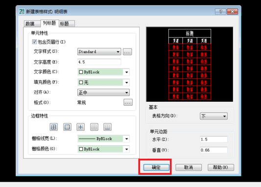The image size is (261, 187).
Task: Click the 确定 button
Action: 156,167
